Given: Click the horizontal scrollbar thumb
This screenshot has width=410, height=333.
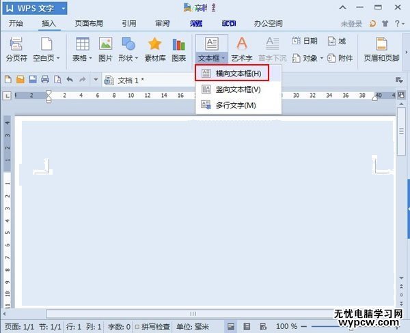Looking at the screenshot, I should [193, 314].
